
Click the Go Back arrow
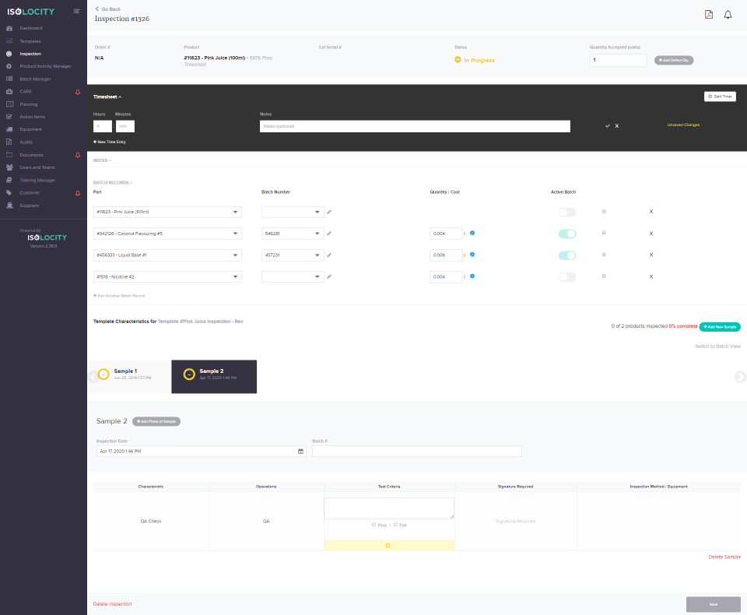click(96, 9)
